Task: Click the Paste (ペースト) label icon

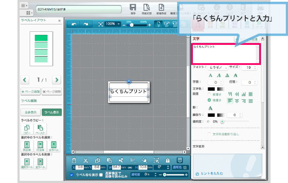Action: click(x=40, y=129)
